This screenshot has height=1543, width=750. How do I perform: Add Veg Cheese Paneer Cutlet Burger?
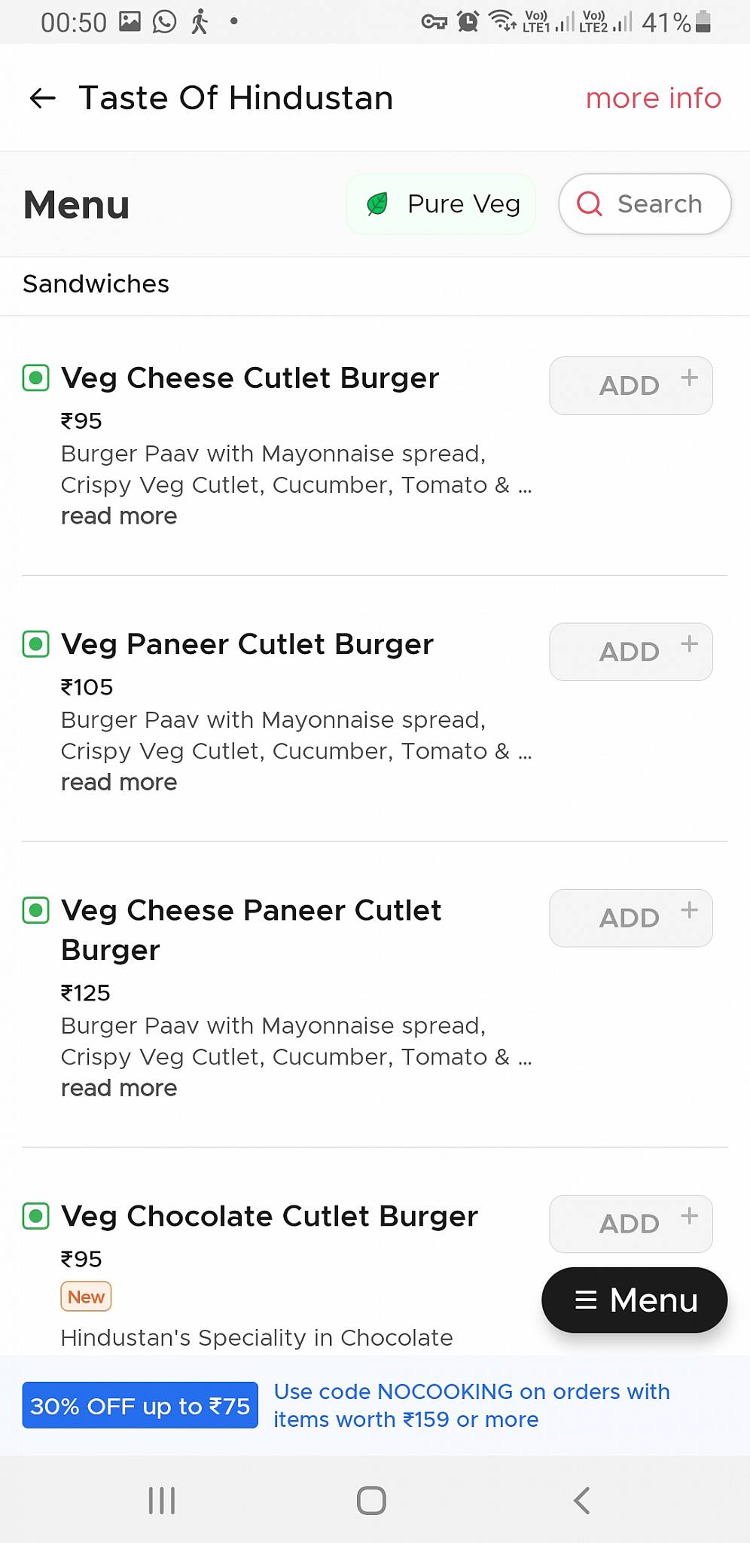631,918
